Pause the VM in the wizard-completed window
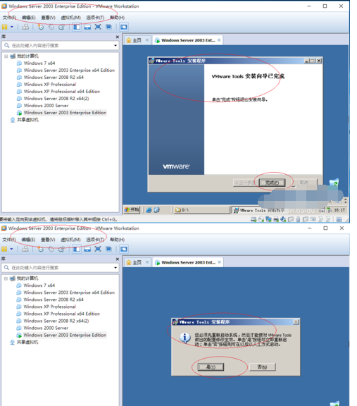357x406 pixels. [5, 27]
